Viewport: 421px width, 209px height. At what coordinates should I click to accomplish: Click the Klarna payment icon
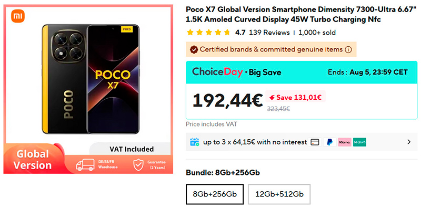coord(345,142)
